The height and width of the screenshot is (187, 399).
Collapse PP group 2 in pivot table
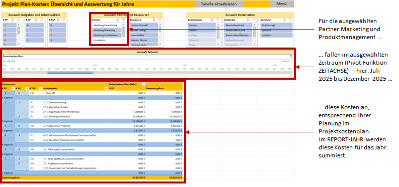pos(3,102)
